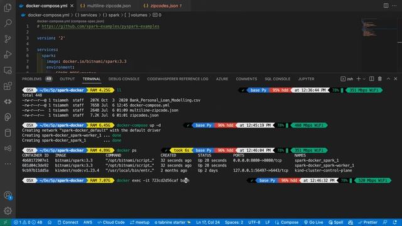
Task: Open CODEWHISPERER REFERENCE LOG tab
Action: (x=178, y=79)
